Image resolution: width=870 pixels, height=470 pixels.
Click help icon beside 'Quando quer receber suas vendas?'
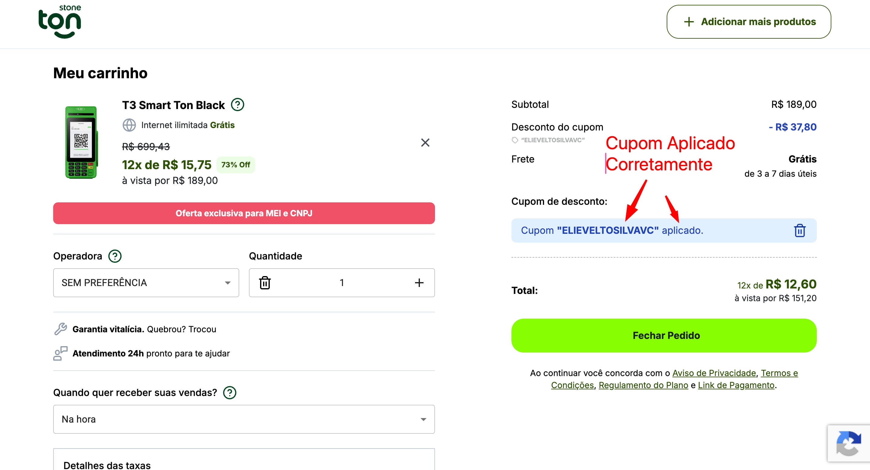pos(230,392)
